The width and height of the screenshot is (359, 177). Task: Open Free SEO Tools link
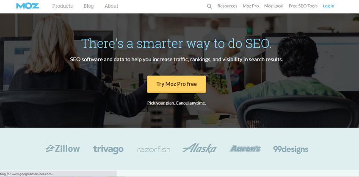(303, 6)
